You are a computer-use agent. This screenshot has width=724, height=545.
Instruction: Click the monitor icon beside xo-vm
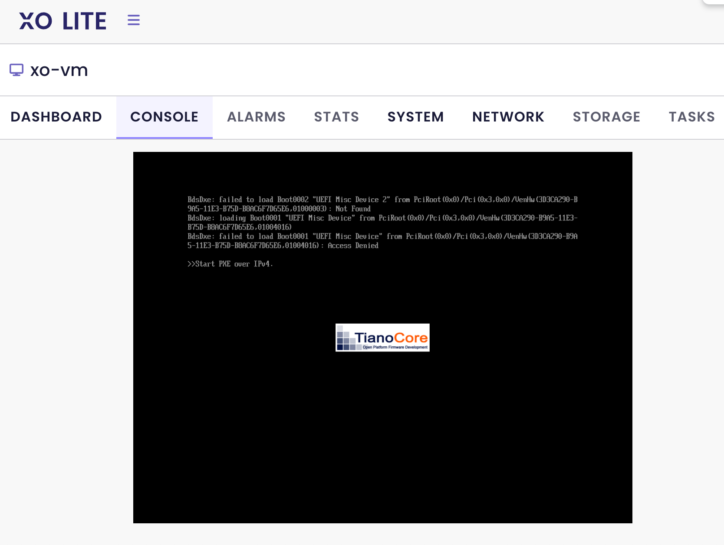coord(16,70)
